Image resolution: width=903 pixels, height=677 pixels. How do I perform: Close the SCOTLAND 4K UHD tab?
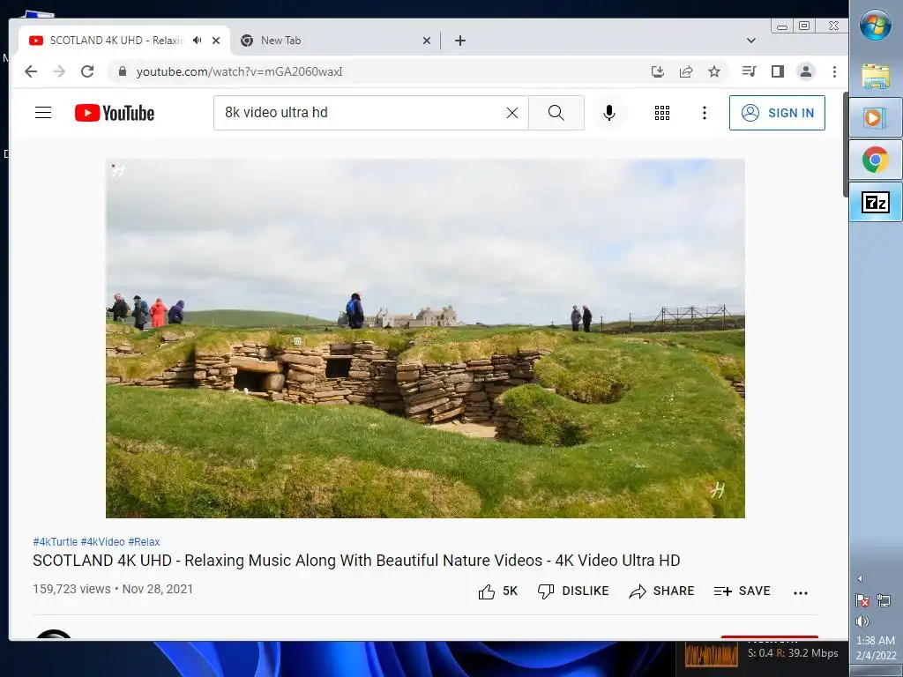point(216,41)
